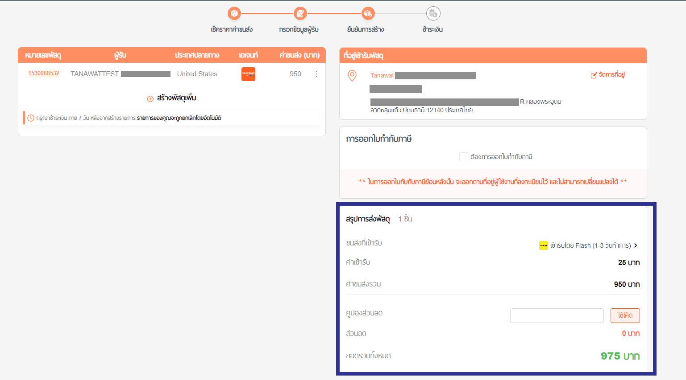The width and height of the screenshot is (686, 380).
Task: Click the TANAWATTEST recipient name
Action: [x=95, y=74]
